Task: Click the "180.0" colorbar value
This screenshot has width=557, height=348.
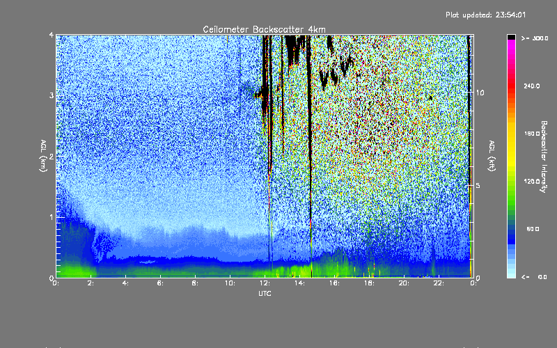Action: click(x=532, y=134)
